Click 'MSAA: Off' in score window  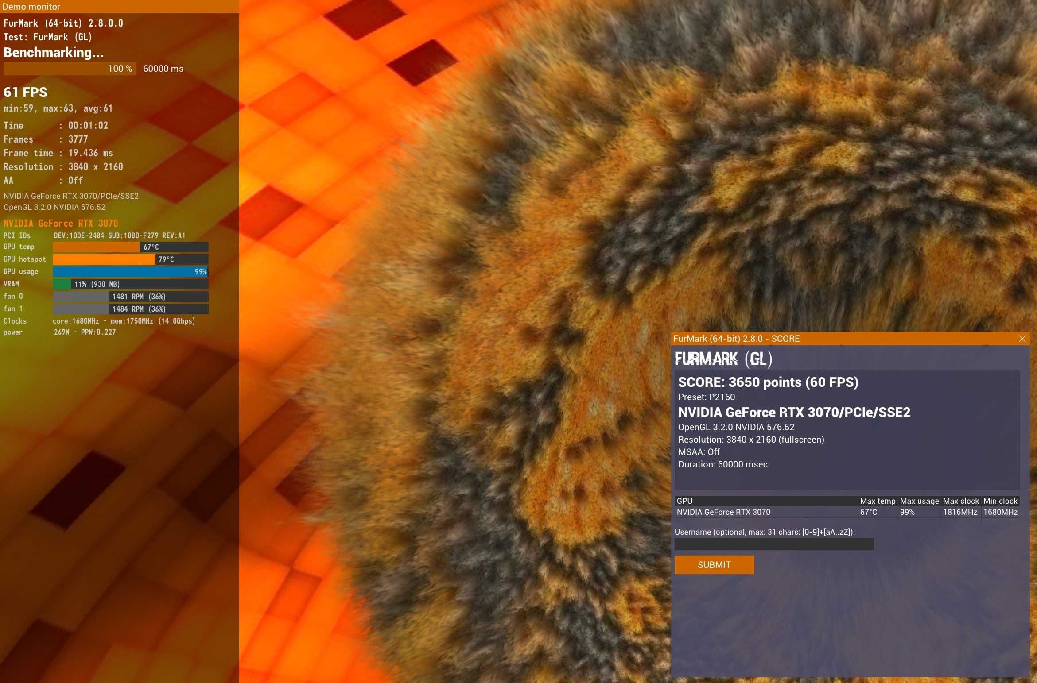699,452
